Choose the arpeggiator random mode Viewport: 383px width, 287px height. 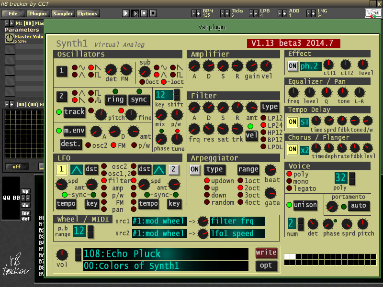(x=207, y=202)
